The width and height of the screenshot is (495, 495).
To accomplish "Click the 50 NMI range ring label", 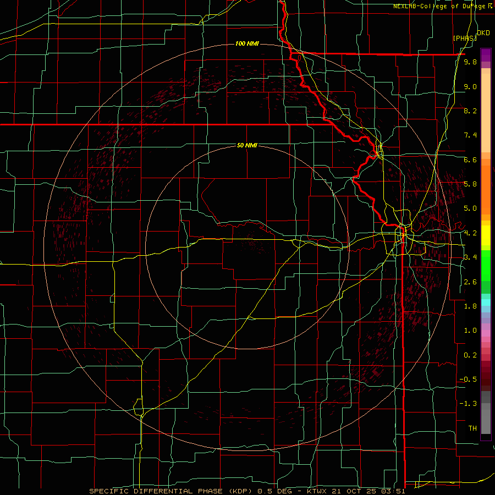I will pyautogui.click(x=247, y=145).
